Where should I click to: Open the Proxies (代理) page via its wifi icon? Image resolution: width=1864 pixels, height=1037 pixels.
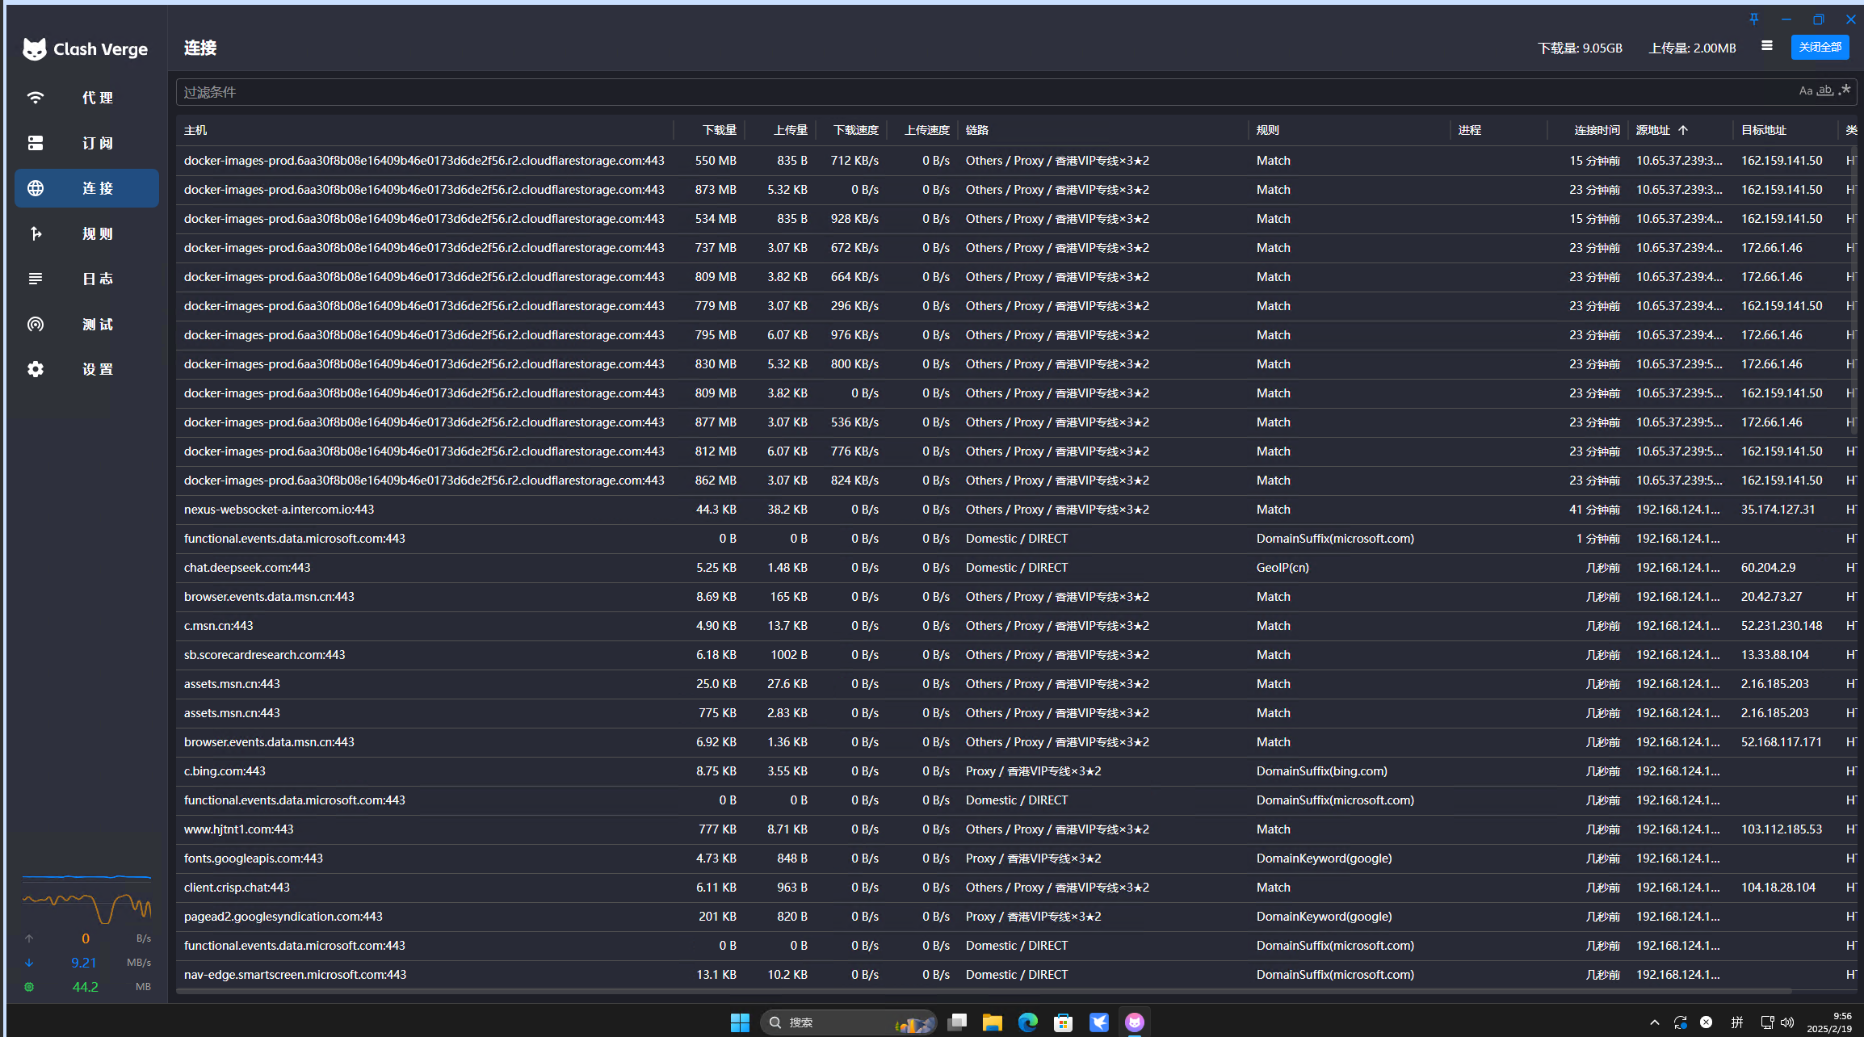coord(36,98)
